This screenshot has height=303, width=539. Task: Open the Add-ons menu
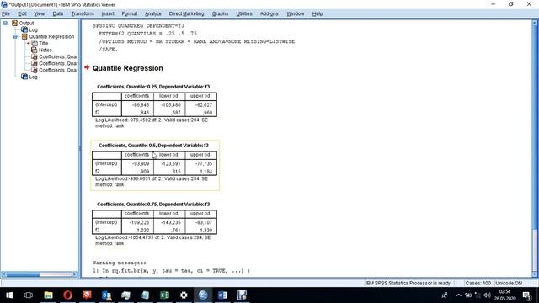tap(269, 13)
